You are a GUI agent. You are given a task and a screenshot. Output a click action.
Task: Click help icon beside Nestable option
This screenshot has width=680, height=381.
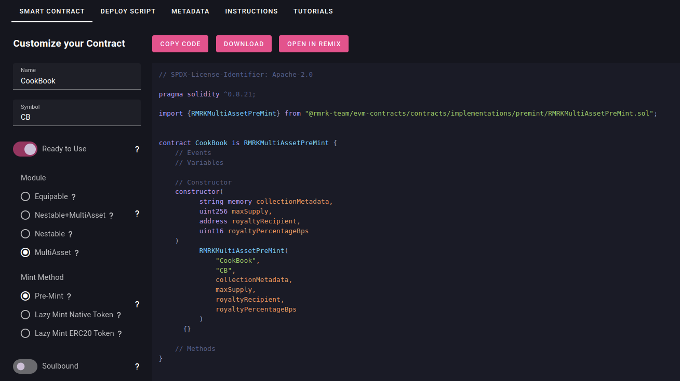click(x=70, y=234)
